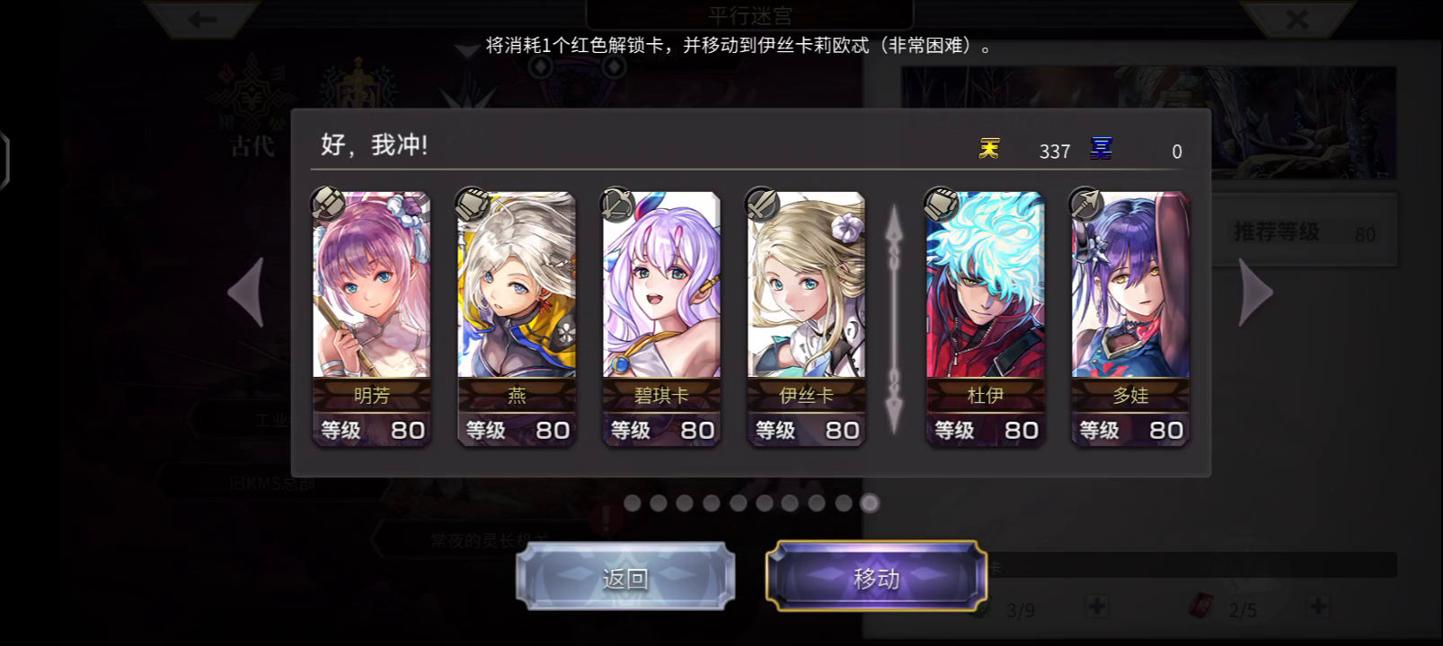
Task: Click the 返回 button
Action: (625, 578)
